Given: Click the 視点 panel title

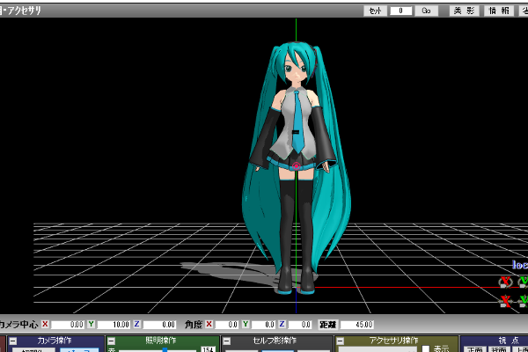Looking at the screenshot, I should [509, 341].
